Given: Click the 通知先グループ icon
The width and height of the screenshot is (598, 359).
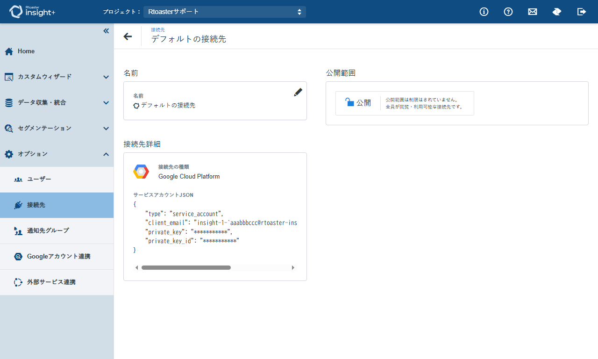Looking at the screenshot, I should point(18,231).
